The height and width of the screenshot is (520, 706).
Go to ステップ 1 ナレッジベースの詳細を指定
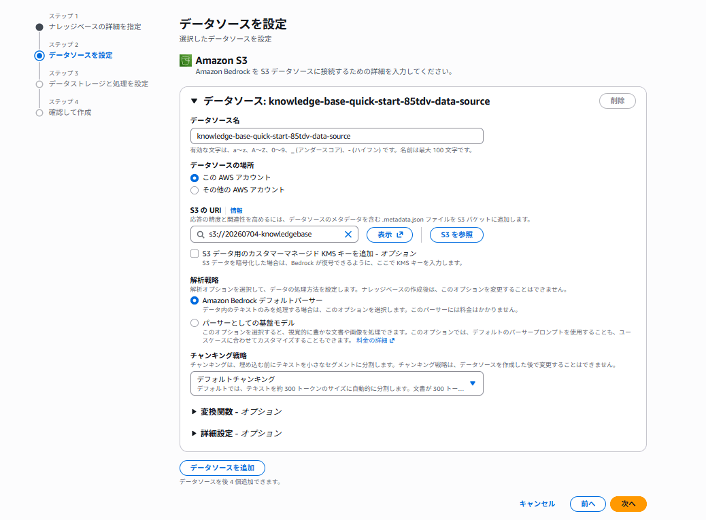[95, 27]
